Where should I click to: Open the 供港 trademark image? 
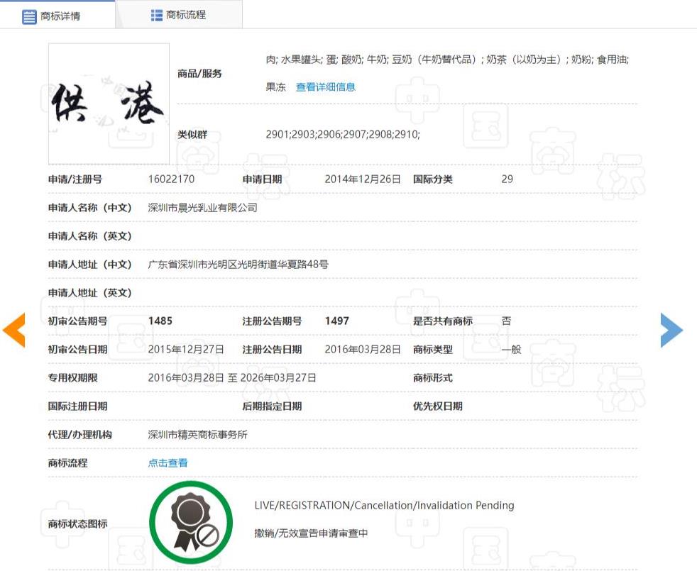pyautogui.click(x=109, y=104)
